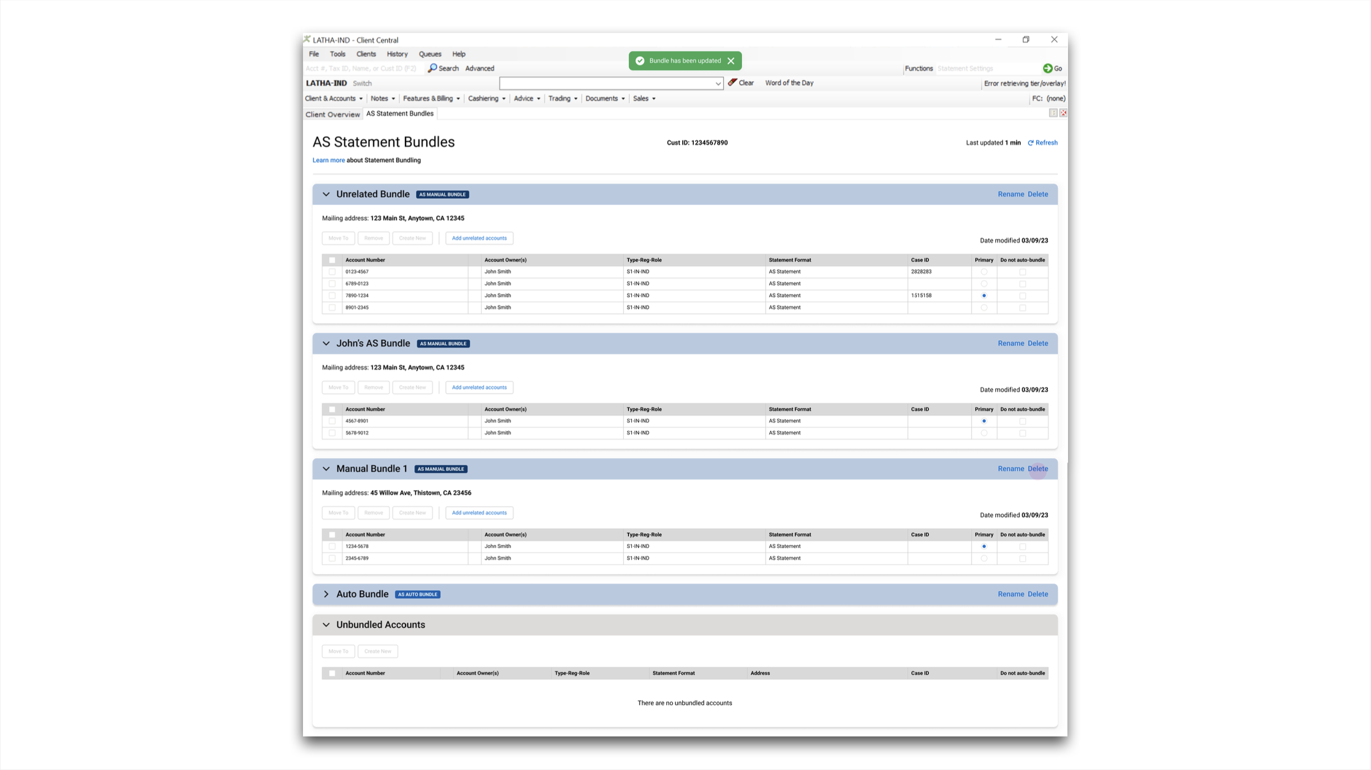This screenshot has width=1371, height=770.
Task: Dismiss the Bundle updated notification
Action: coord(731,61)
